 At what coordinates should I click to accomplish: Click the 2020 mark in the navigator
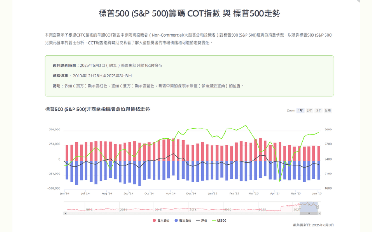point(227,210)
